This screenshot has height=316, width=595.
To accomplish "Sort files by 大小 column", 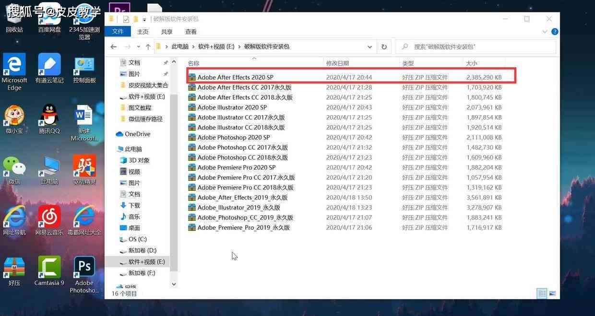I will [472, 63].
